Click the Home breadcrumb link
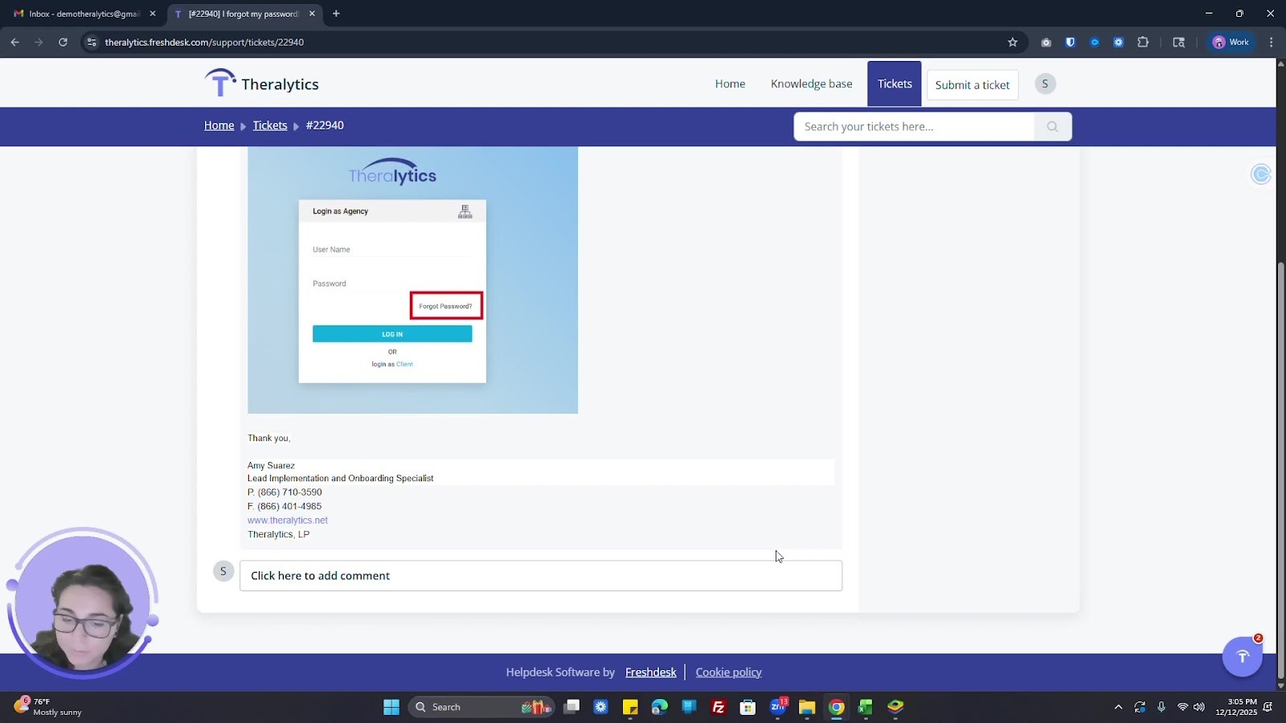Viewport: 1286px width, 723px height. [219, 125]
